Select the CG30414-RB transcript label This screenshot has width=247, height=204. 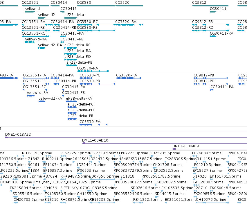pyautogui.click(x=65, y=27)
